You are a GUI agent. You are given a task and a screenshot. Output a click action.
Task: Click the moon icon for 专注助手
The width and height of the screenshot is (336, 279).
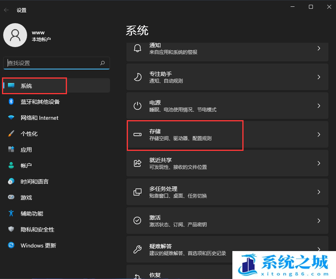click(138, 77)
